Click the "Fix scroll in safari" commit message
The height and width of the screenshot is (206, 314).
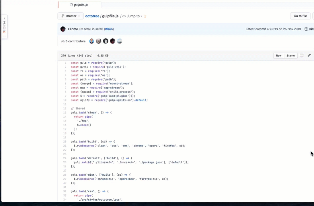click(x=91, y=29)
